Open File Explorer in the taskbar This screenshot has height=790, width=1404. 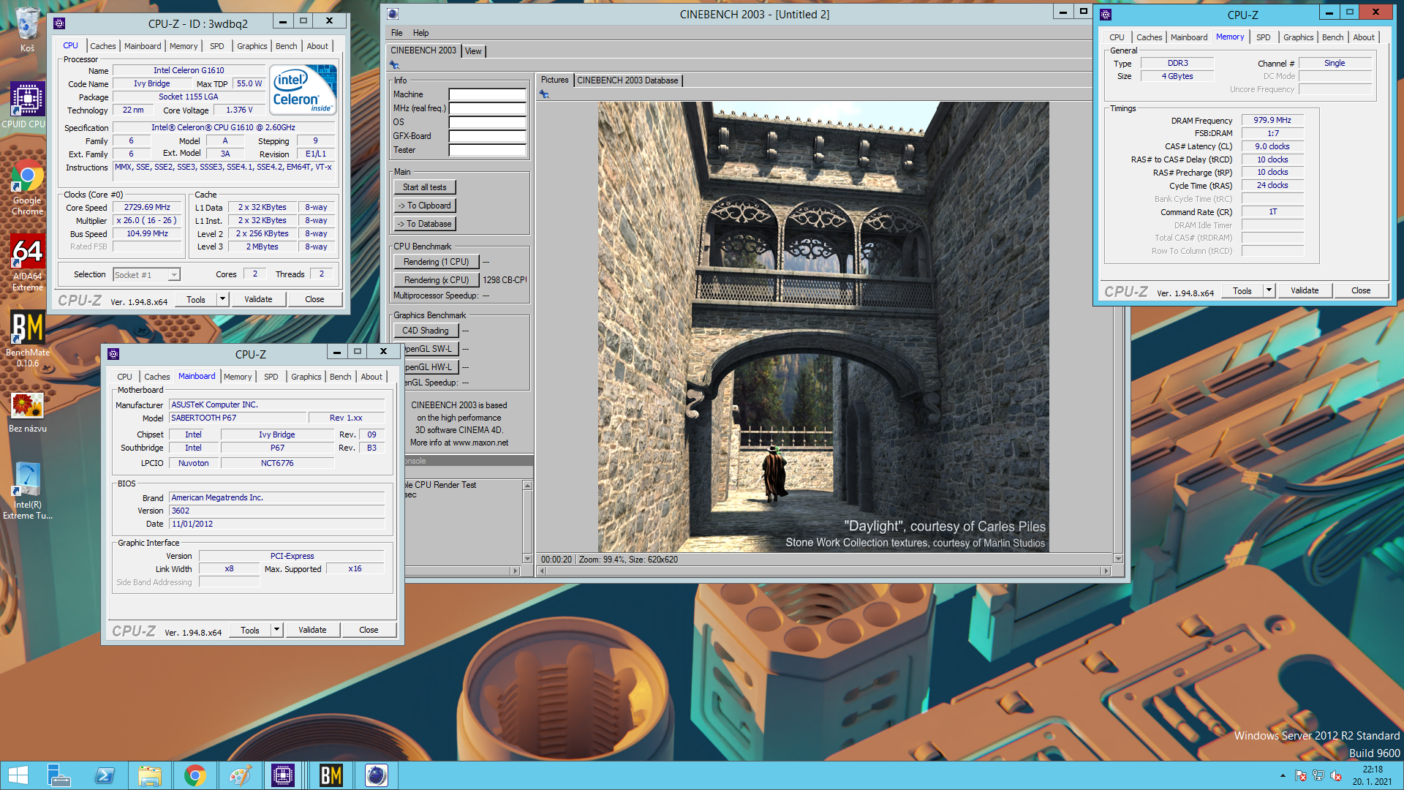(149, 775)
